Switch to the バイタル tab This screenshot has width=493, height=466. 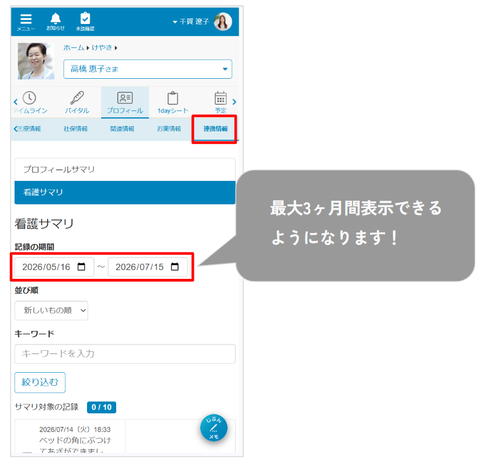tap(77, 103)
